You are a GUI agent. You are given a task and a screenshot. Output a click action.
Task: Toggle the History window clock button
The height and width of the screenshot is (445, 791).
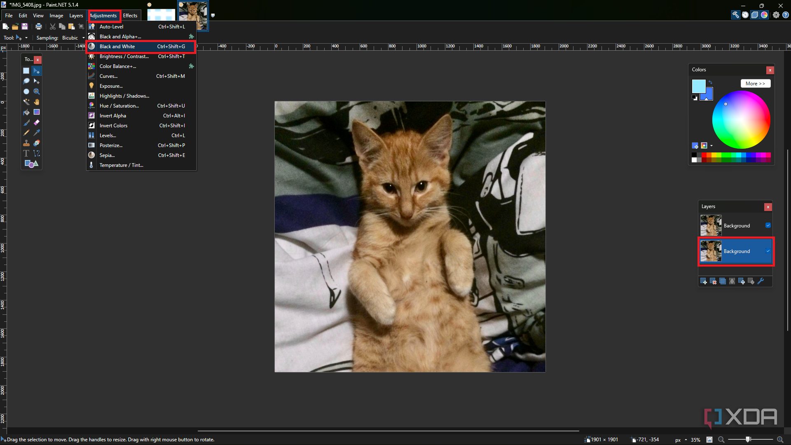pos(745,15)
